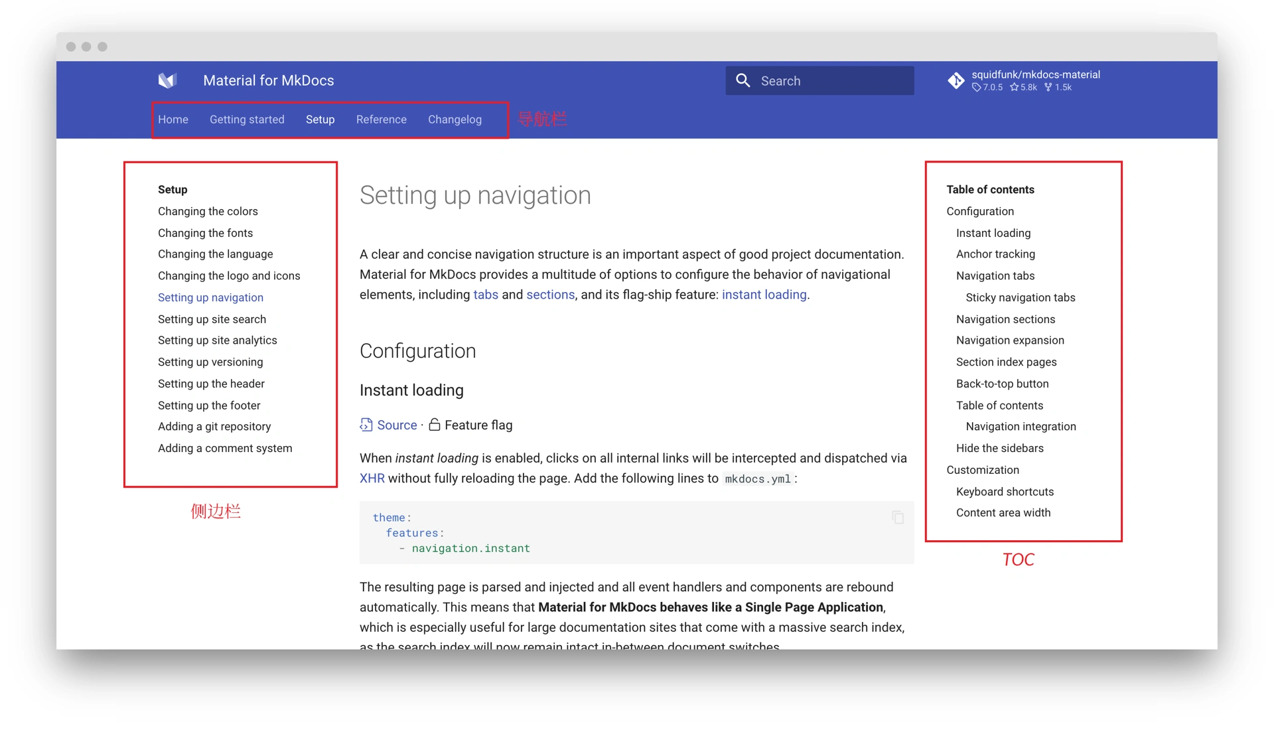Image resolution: width=1274 pixels, height=730 pixels.
Task: Open the XHR link
Action: tap(372, 478)
